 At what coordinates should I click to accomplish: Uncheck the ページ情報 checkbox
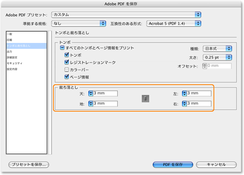pos(67,77)
